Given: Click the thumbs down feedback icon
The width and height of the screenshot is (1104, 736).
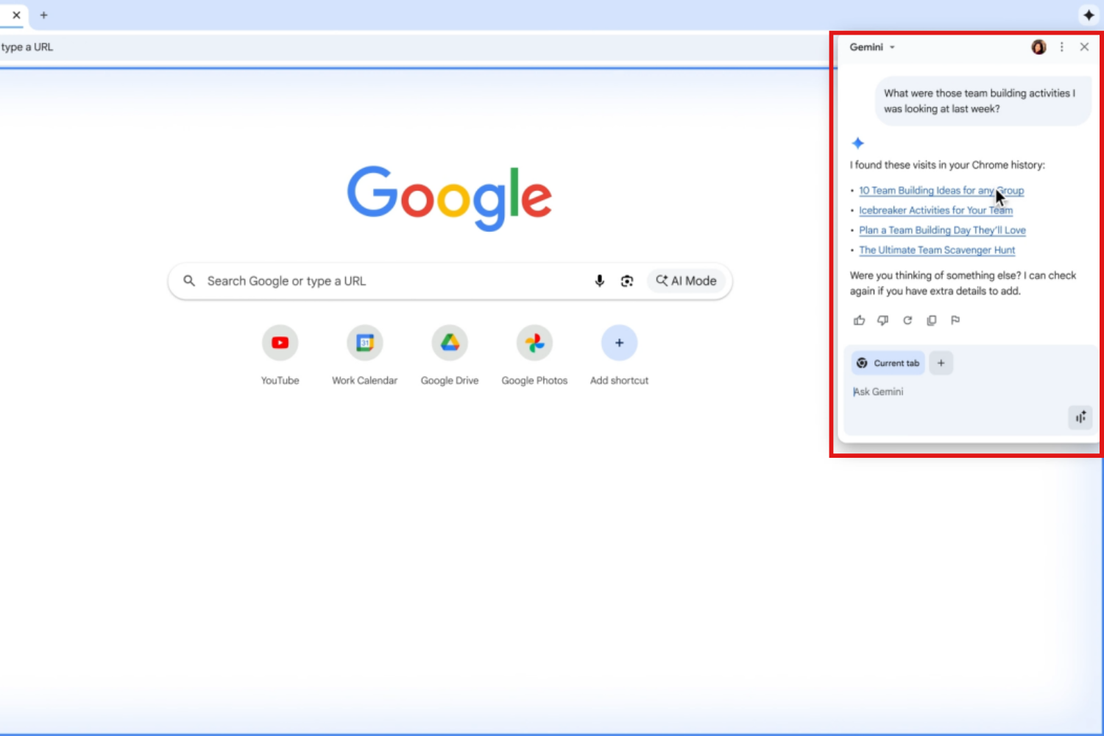Looking at the screenshot, I should point(883,320).
